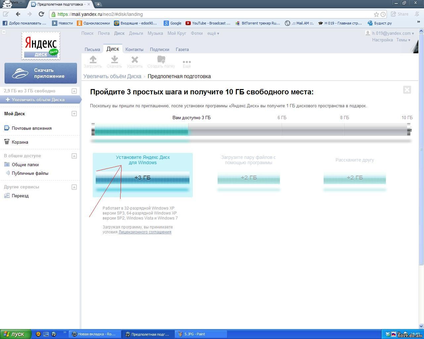Open the YouTube - Broadcast bookmark
Image resolution: width=424 pixels, height=339 pixels.
(208, 23)
